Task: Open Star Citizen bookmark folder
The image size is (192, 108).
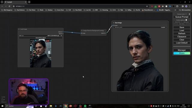Action: pyautogui.click(x=31, y=10)
